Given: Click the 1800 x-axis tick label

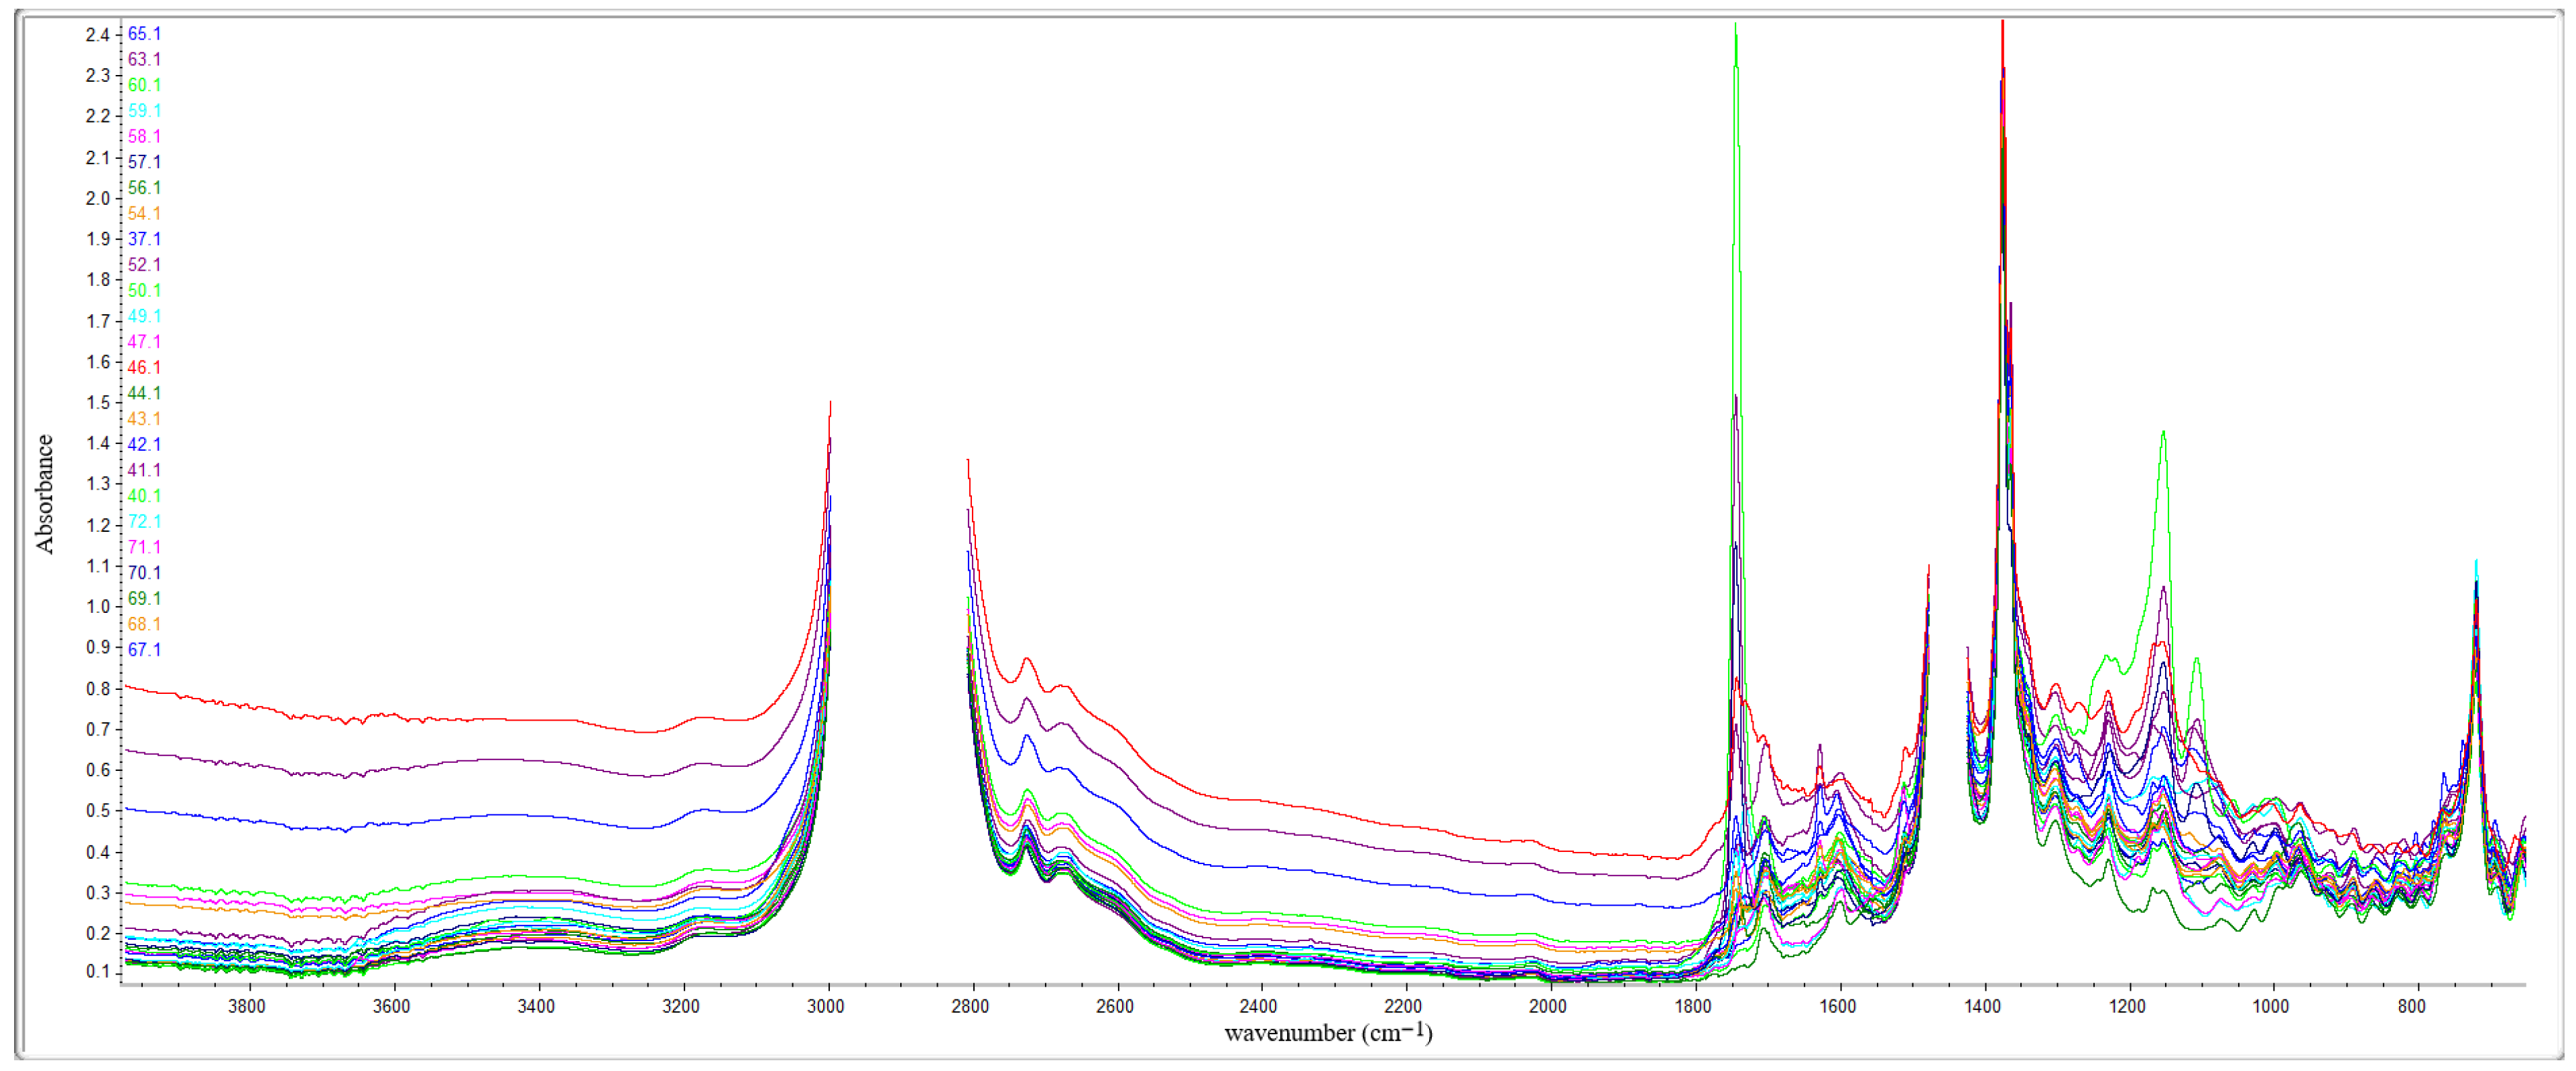Looking at the screenshot, I should pos(1693,1007).
